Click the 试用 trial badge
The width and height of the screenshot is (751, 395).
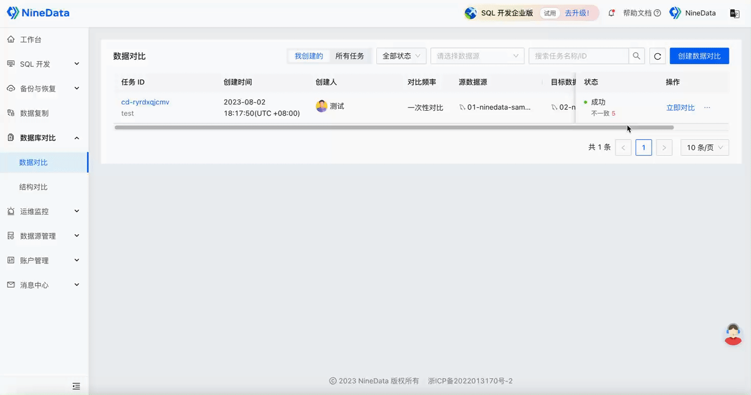pyautogui.click(x=550, y=13)
